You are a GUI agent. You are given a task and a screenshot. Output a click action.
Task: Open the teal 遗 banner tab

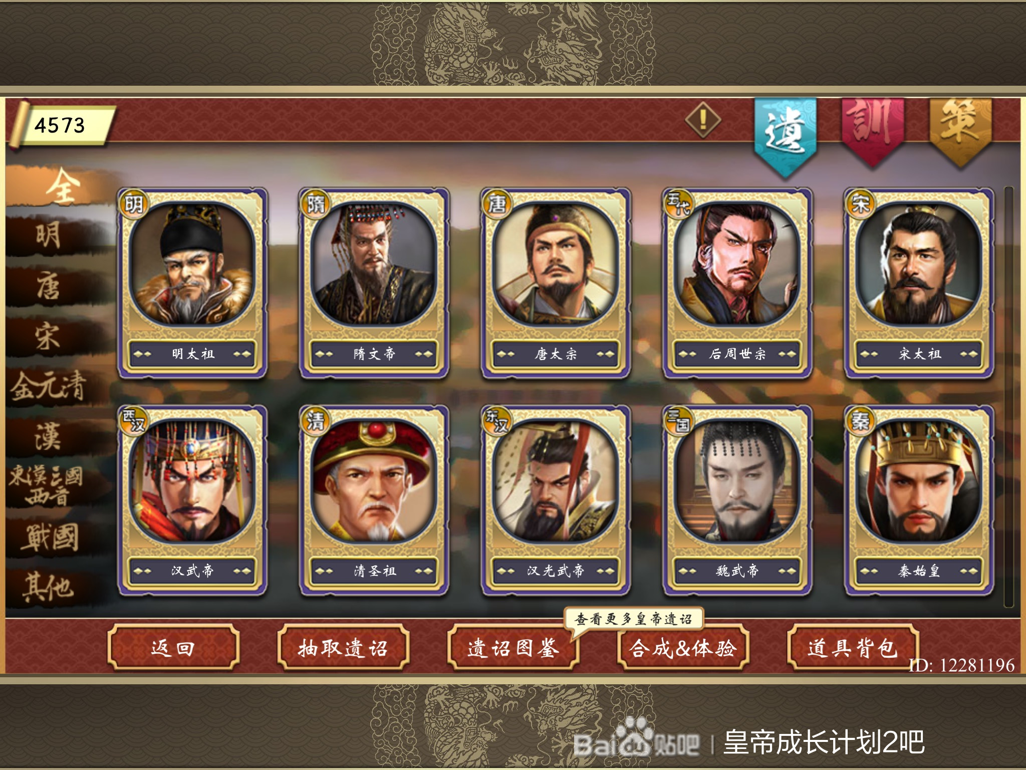click(x=786, y=136)
